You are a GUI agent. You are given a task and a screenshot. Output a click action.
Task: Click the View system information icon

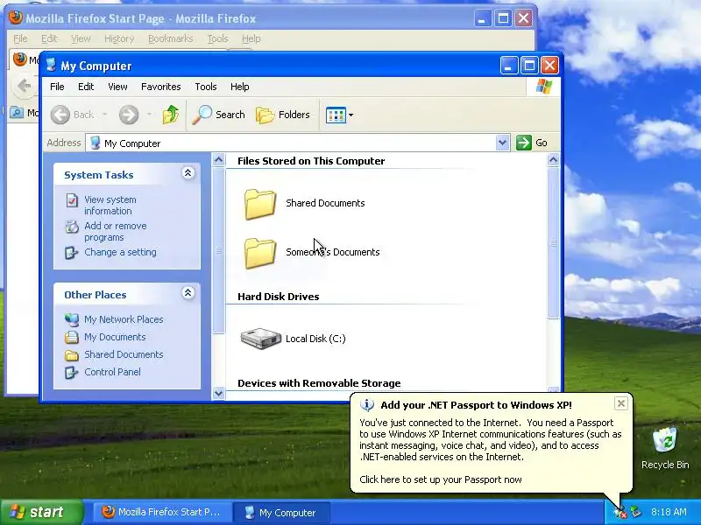coord(72,200)
